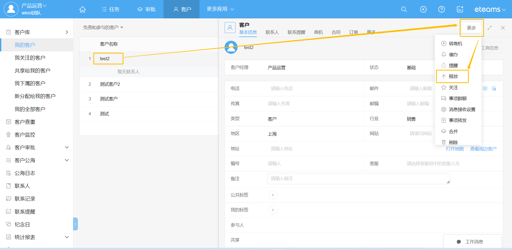
Task: Expand customer panel to full screen
Action: pyautogui.click(x=489, y=28)
